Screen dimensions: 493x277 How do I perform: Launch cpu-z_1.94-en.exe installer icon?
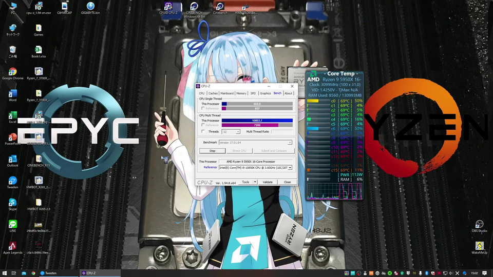(39, 8)
